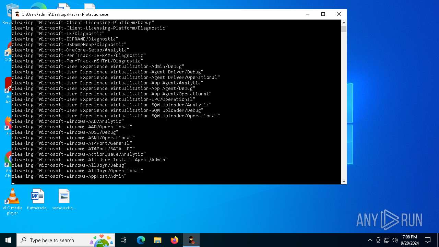This screenshot has height=247, width=439.
Task: Click the line "Microsoft-PerfTrack-MSHTML/Diagnostic"
Action: [x=77, y=61]
